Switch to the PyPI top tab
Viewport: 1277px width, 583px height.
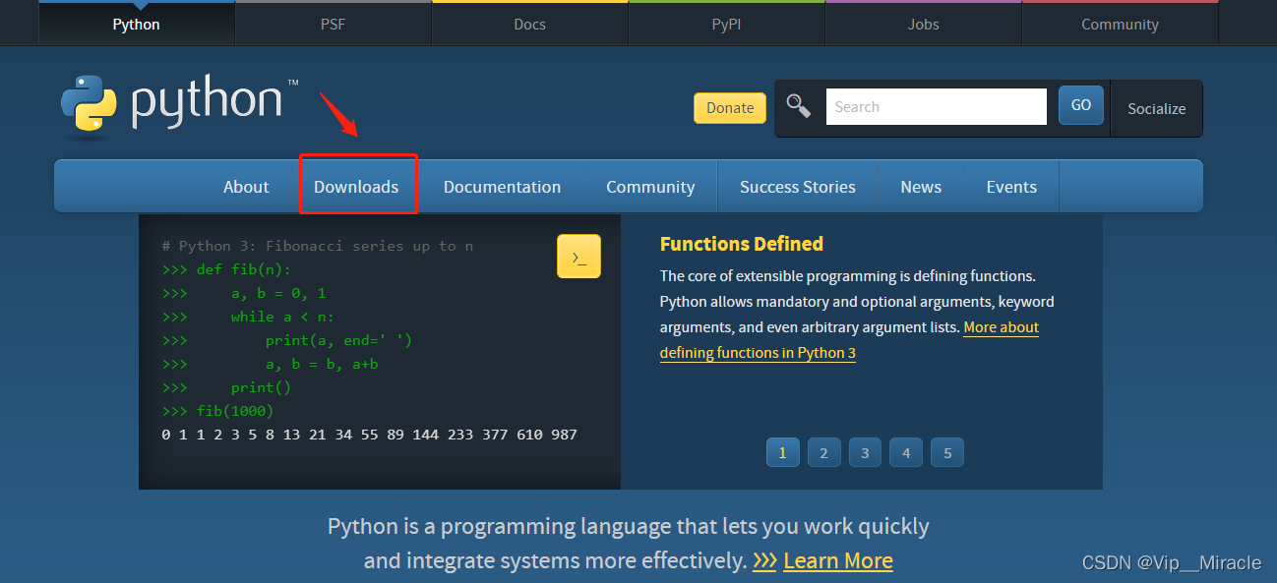pyautogui.click(x=727, y=24)
